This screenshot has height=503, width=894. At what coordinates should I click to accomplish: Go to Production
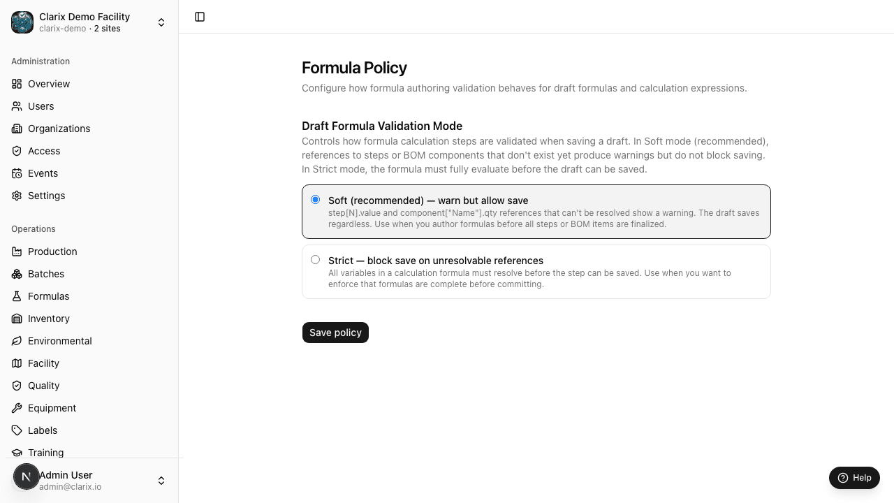click(x=89, y=251)
